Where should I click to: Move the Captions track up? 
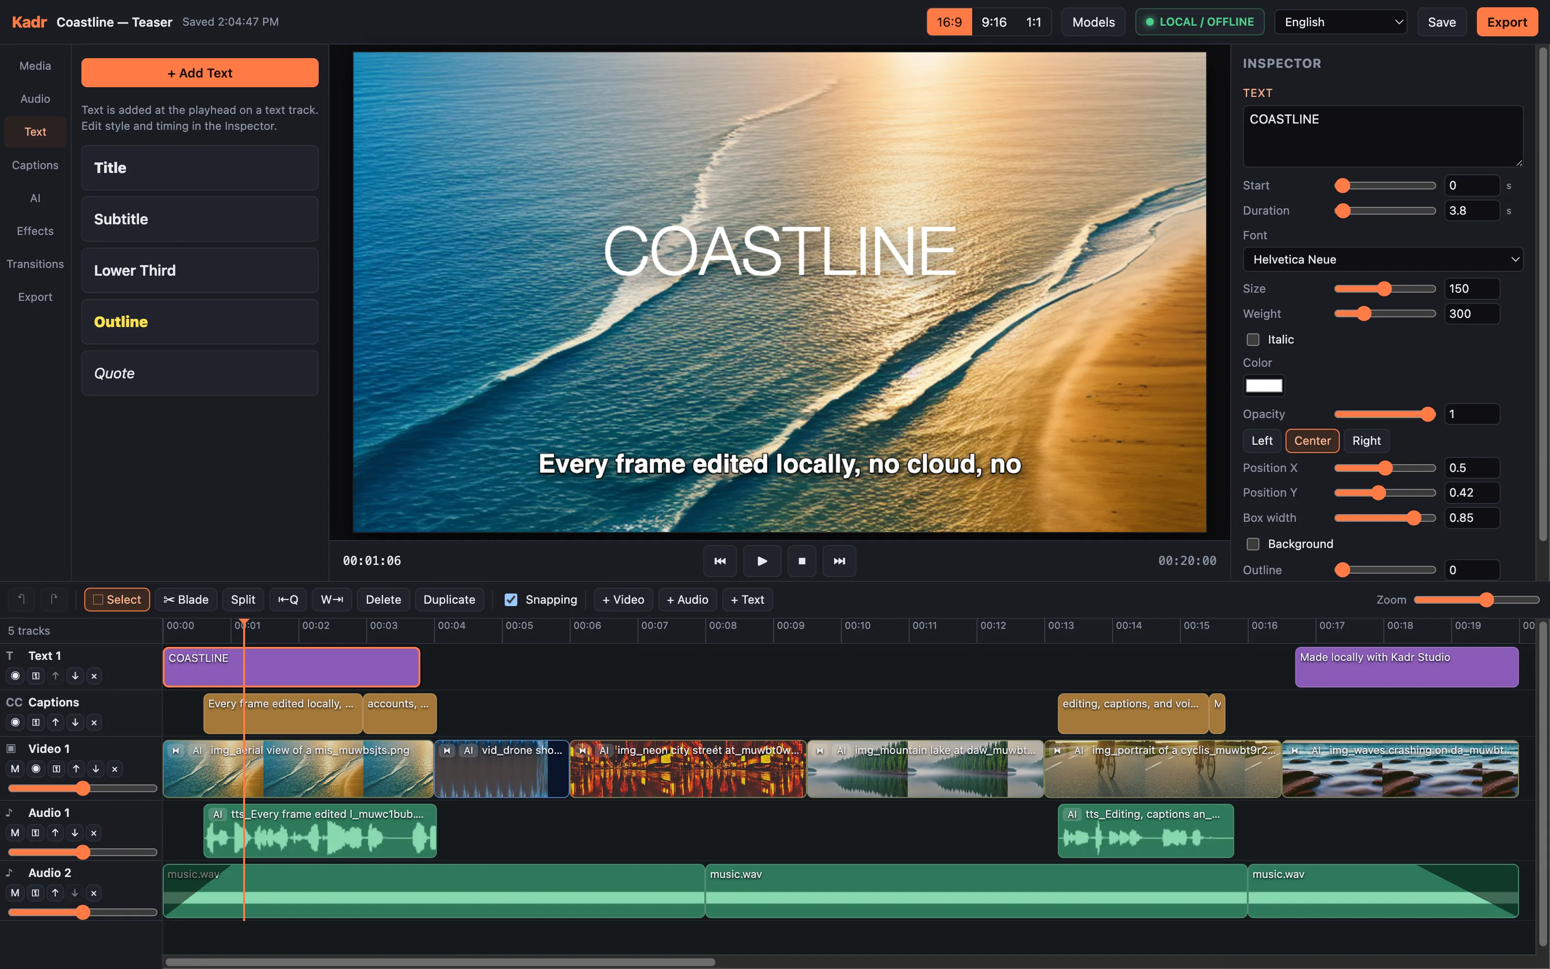click(56, 722)
